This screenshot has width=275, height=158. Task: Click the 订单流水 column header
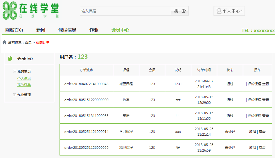coord(86,70)
